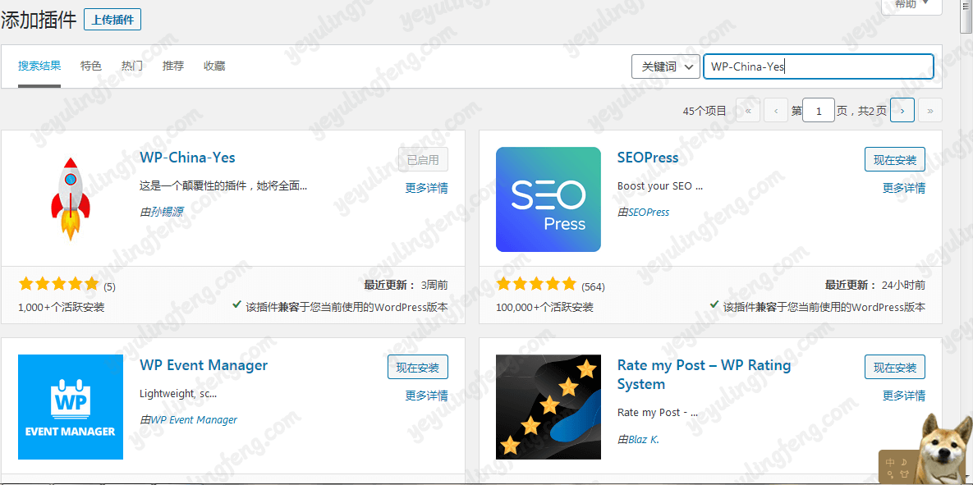Open the WP Event Manager title link
The width and height of the screenshot is (973, 485).
(x=204, y=364)
